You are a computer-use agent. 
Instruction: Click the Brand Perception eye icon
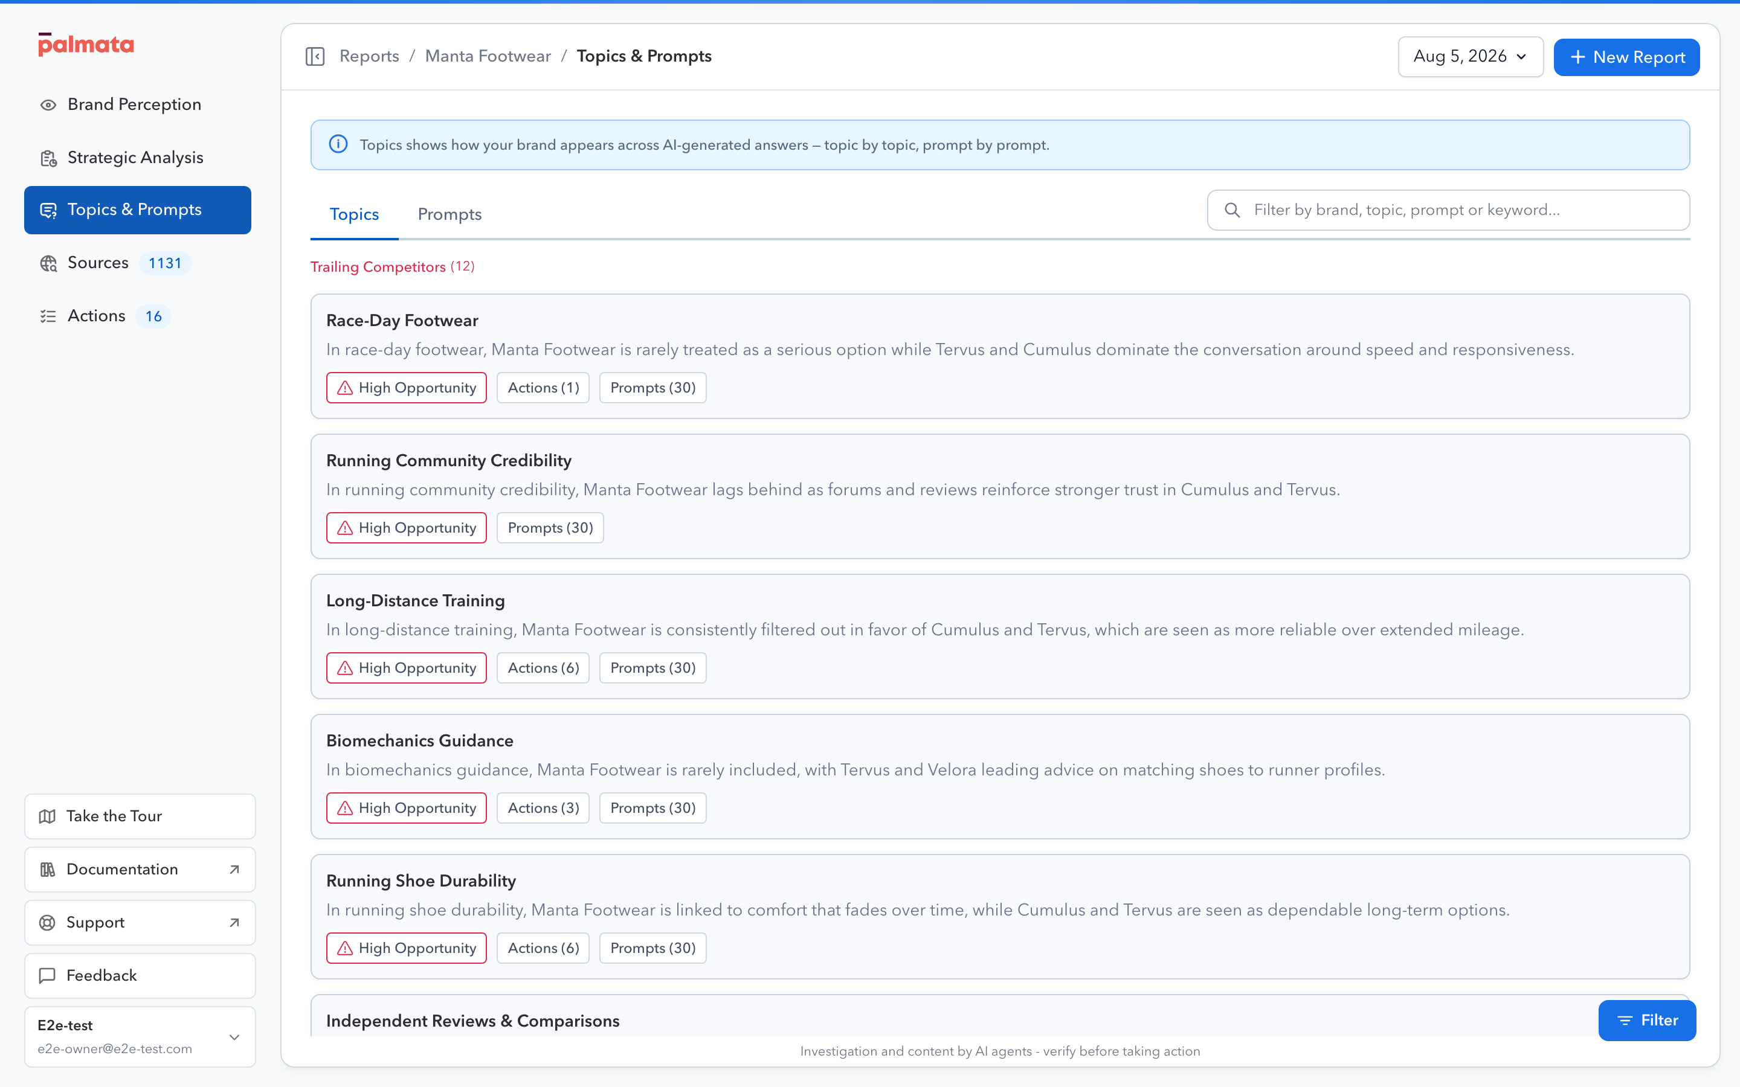pos(48,105)
